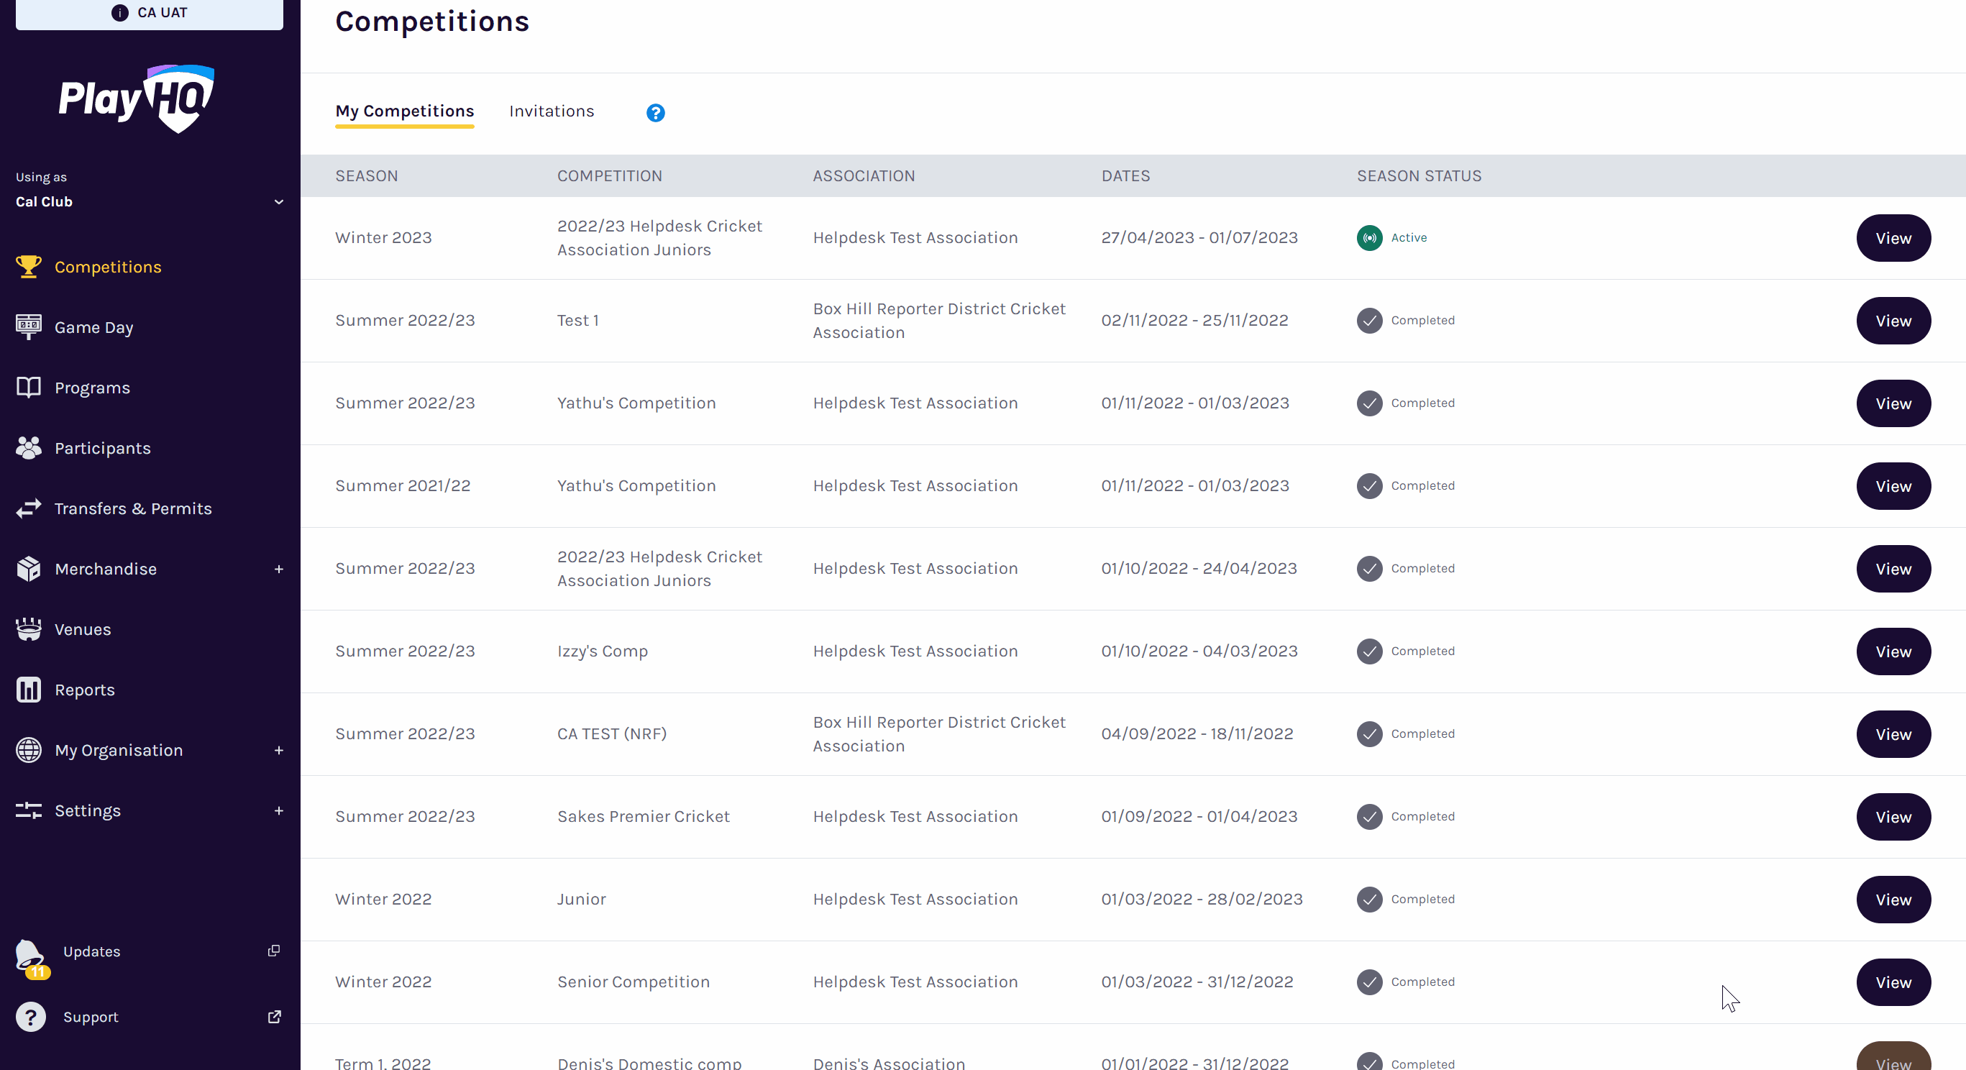Expand the Settings submenu plus
This screenshot has width=1966, height=1070.
[x=278, y=810]
